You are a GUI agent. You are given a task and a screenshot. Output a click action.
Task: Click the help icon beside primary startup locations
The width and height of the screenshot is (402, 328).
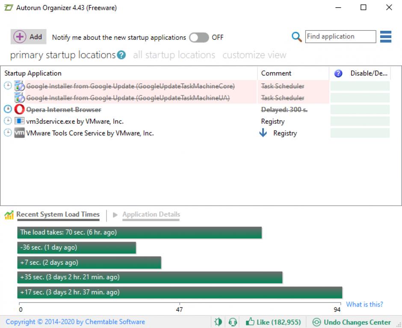[121, 55]
